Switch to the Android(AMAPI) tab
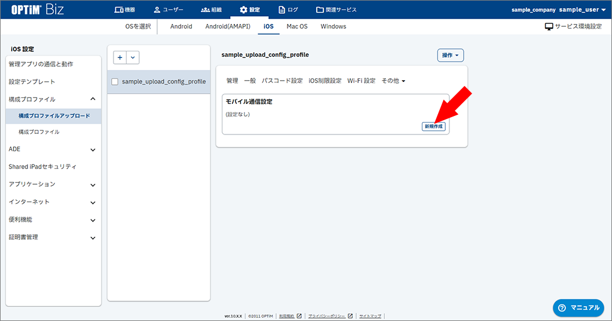Screen dimensions: 612x321 tap(228, 26)
